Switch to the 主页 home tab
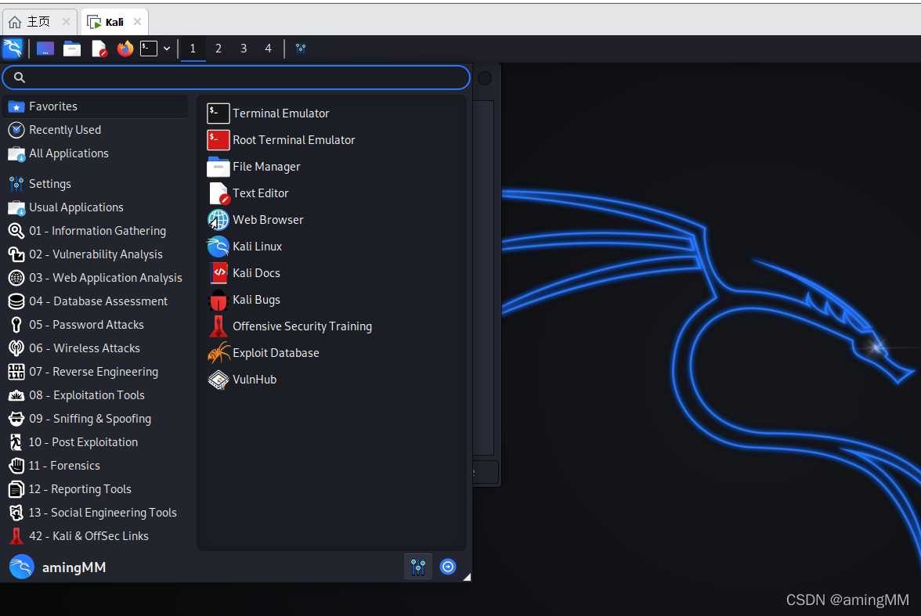The width and height of the screenshot is (921, 616). click(x=39, y=22)
